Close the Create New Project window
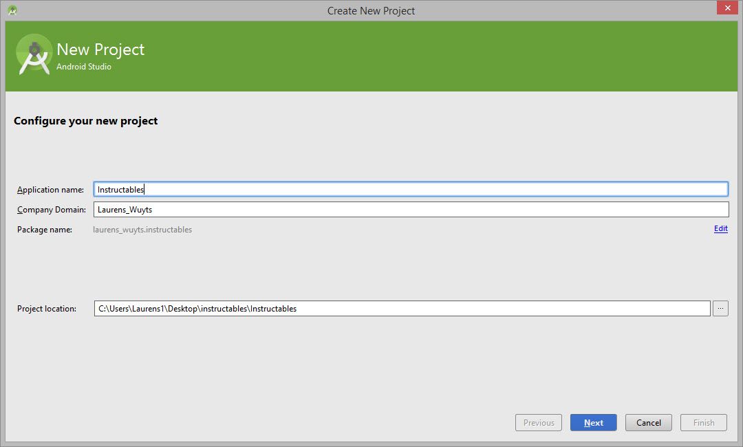The height and width of the screenshot is (447, 743). (727, 8)
